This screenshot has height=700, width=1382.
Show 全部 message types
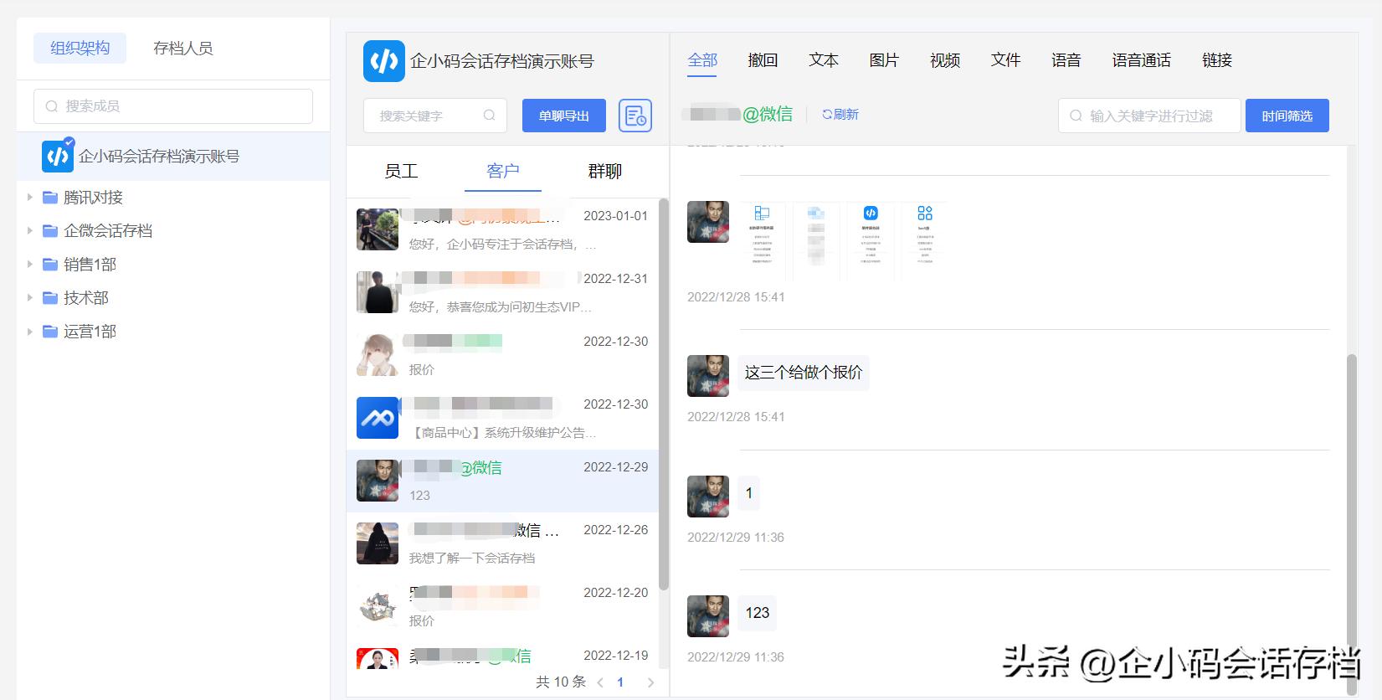coord(702,59)
